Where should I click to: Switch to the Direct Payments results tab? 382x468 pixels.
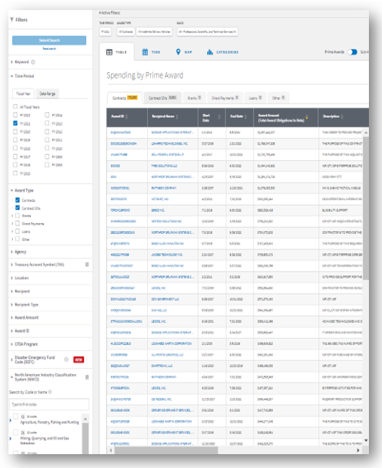[x=225, y=98]
